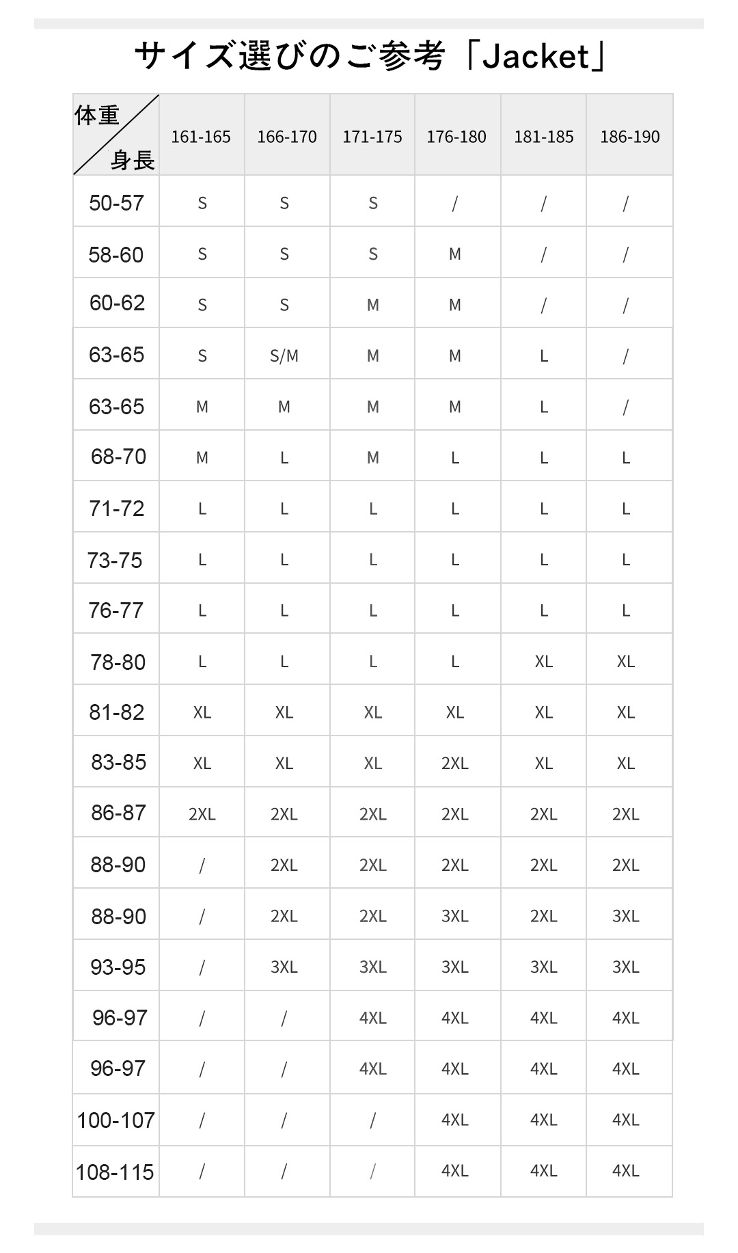Select the 161-165 column header
The height and width of the screenshot is (1253, 738).
pos(201,137)
